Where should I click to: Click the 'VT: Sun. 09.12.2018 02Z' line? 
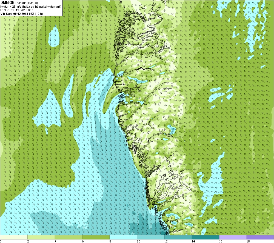(x=17, y=14)
